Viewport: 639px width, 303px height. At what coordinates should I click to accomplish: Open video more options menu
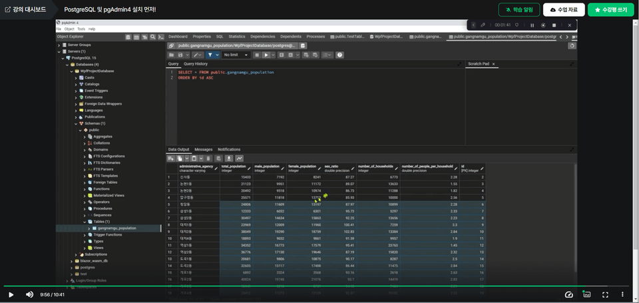(624, 294)
